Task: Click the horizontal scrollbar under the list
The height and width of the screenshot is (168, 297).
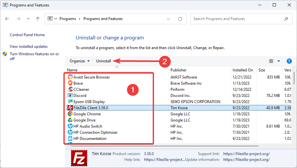Action: pyautogui.click(x=164, y=146)
